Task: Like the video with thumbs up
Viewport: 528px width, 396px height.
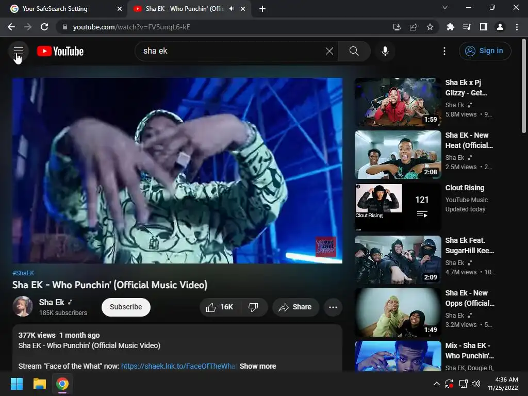Action: pyautogui.click(x=220, y=307)
